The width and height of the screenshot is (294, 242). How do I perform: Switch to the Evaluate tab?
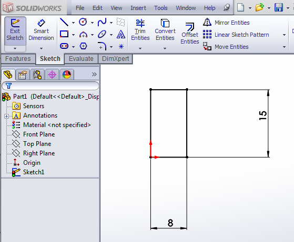tap(81, 59)
